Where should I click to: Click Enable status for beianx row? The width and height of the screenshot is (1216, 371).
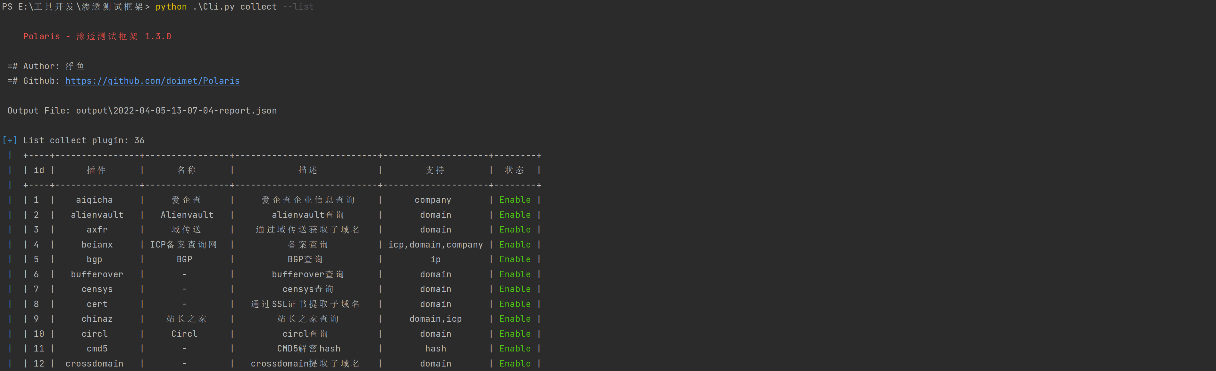point(515,244)
